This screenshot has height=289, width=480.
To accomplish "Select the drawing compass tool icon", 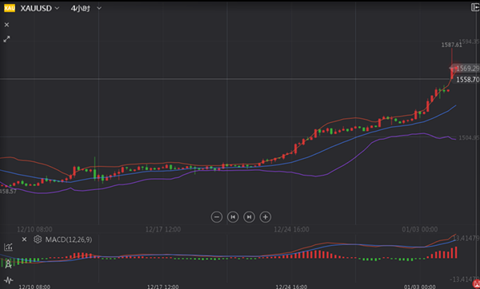I will [8, 264].
